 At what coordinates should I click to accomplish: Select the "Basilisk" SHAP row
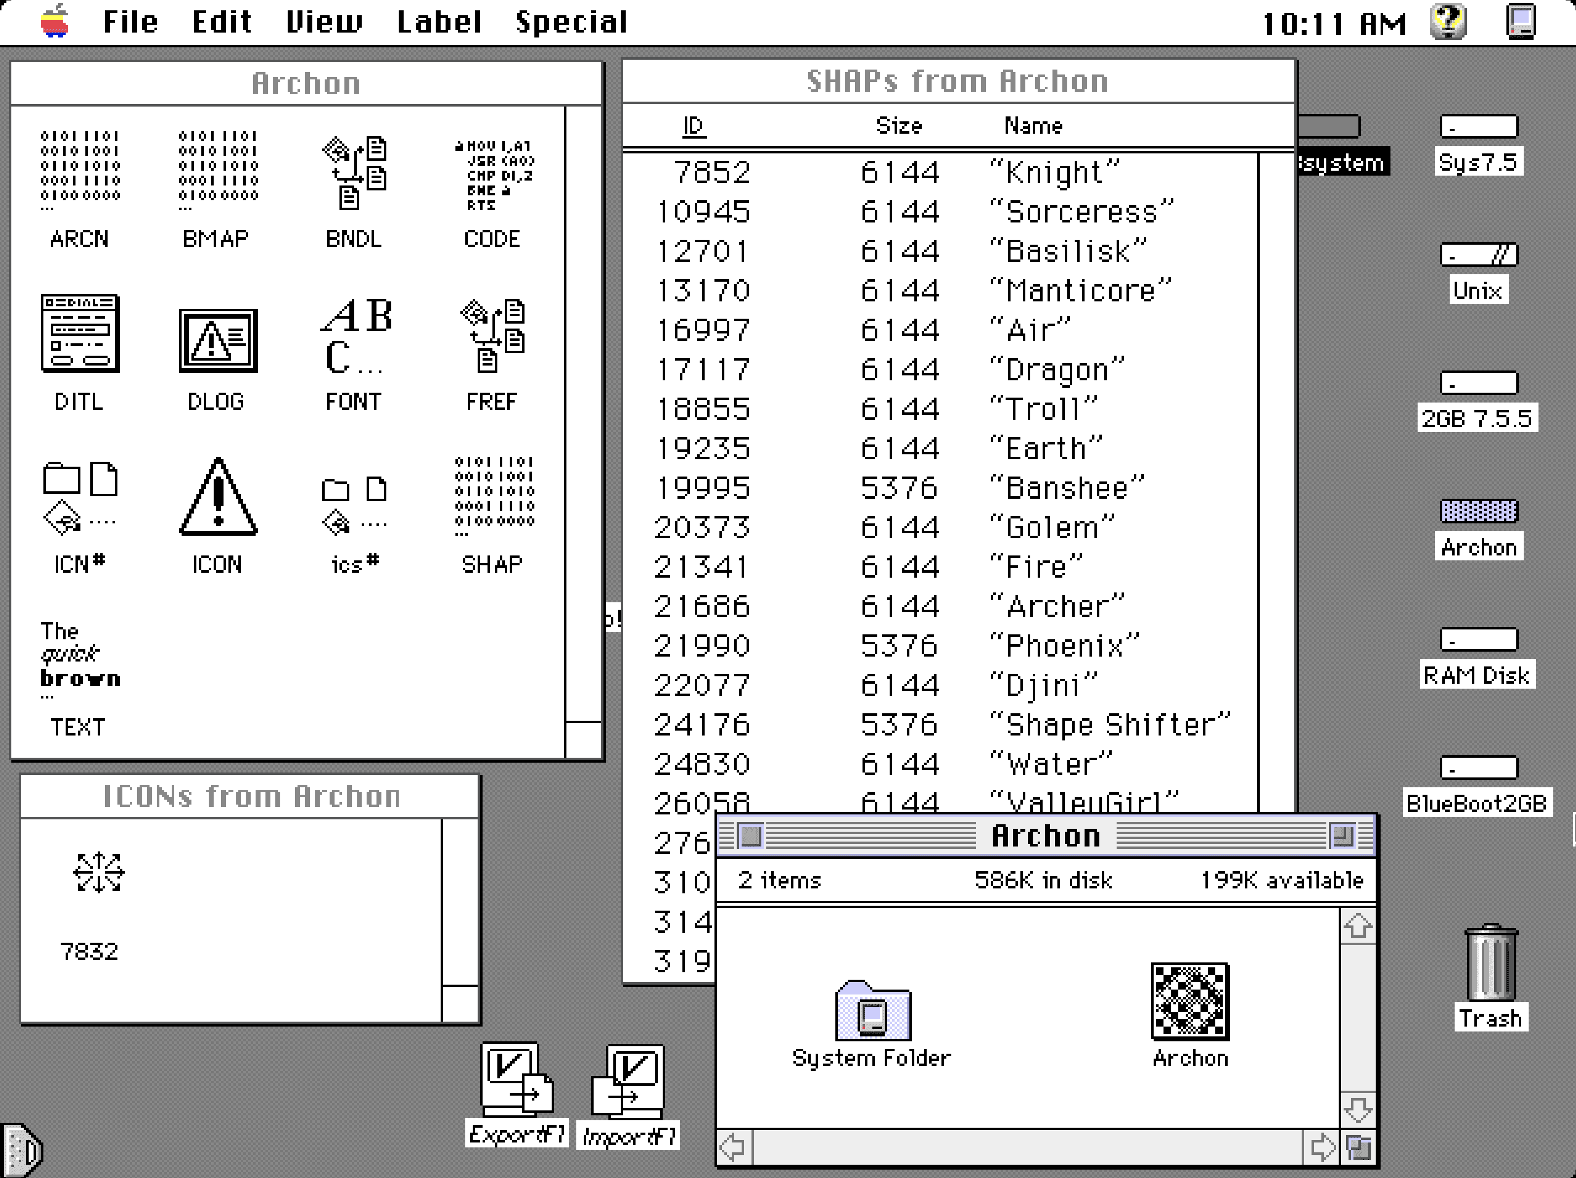coord(940,252)
